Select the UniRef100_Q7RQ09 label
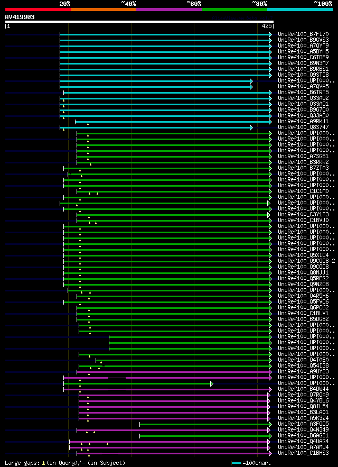The width and height of the screenshot is (338, 467). pyautogui.click(x=303, y=395)
